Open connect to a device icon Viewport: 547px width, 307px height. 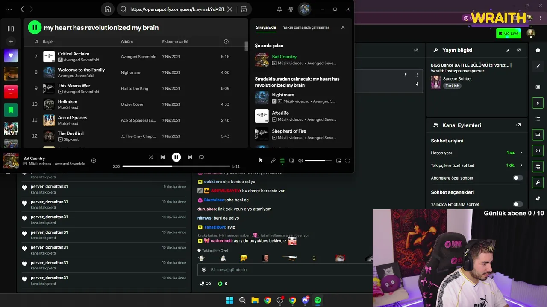coord(291,161)
